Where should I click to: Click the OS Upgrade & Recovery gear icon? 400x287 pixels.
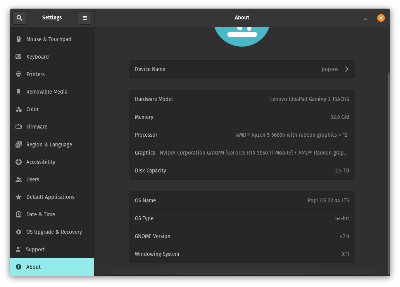click(x=19, y=232)
